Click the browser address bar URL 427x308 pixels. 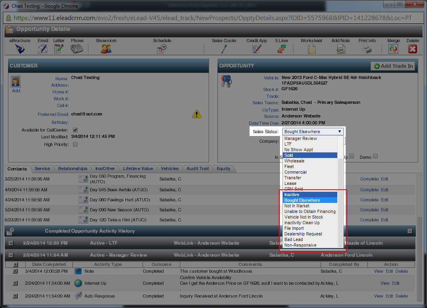212,18
